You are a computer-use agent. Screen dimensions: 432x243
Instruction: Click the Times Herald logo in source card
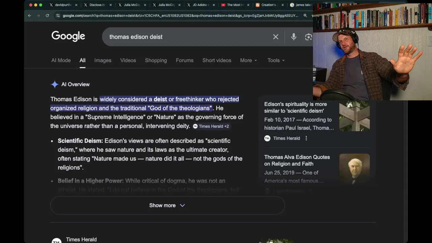267,138
